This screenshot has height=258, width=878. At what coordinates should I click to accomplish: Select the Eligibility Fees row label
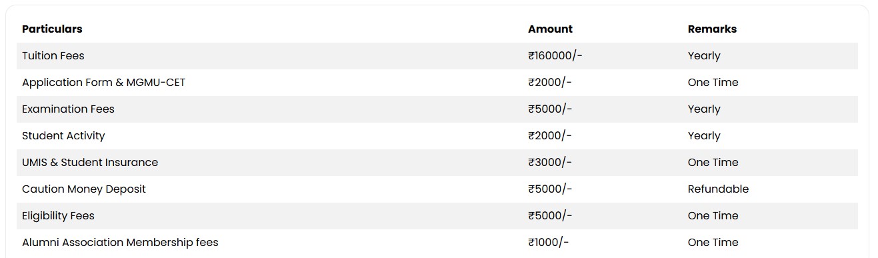point(58,216)
